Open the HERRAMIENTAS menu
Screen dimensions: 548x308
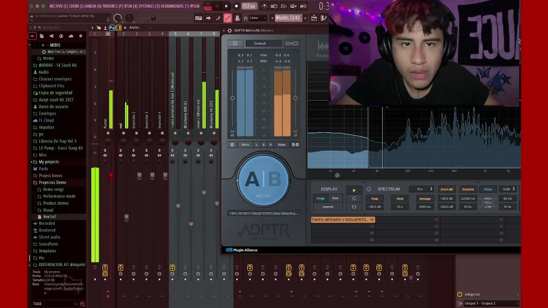pyautogui.click(x=175, y=6)
